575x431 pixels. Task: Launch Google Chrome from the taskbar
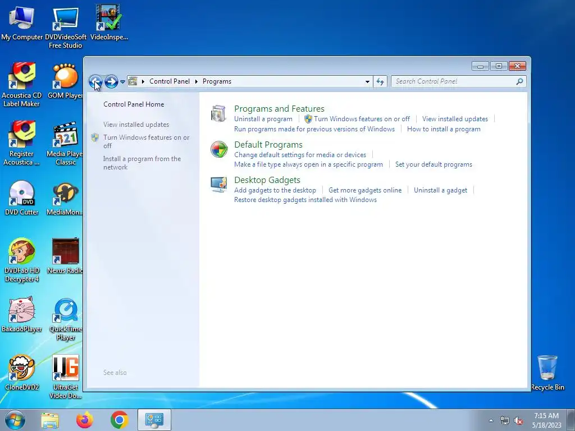pyautogui.click(x=119, y=420)
